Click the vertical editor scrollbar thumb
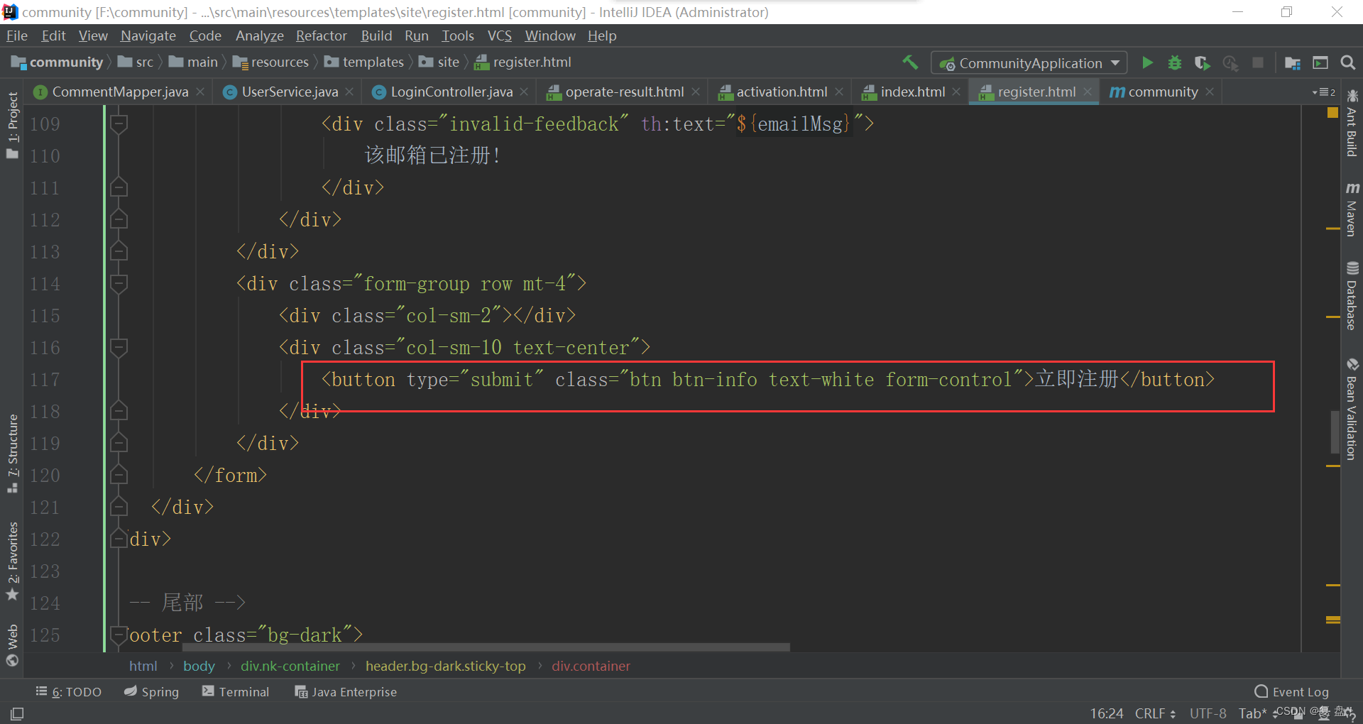 1335,431
